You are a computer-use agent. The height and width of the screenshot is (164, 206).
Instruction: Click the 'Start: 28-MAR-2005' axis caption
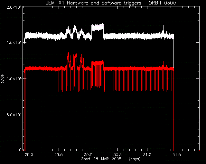pyautogui.click(x=101, y=159)
